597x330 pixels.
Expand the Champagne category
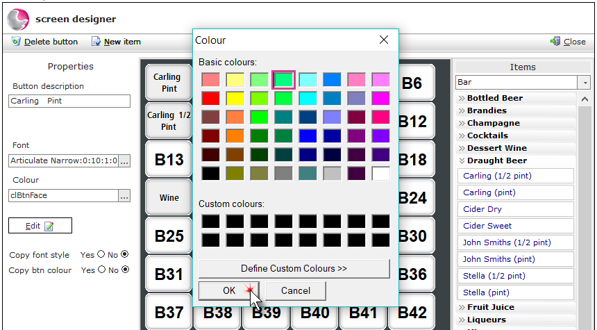point(516,123)
